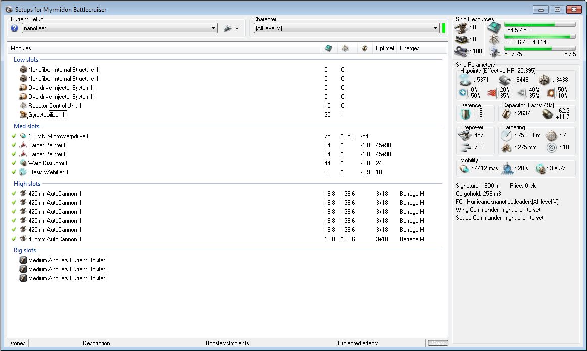Click the turret hardpoints icon in Ship Resources

coord(461,28)
